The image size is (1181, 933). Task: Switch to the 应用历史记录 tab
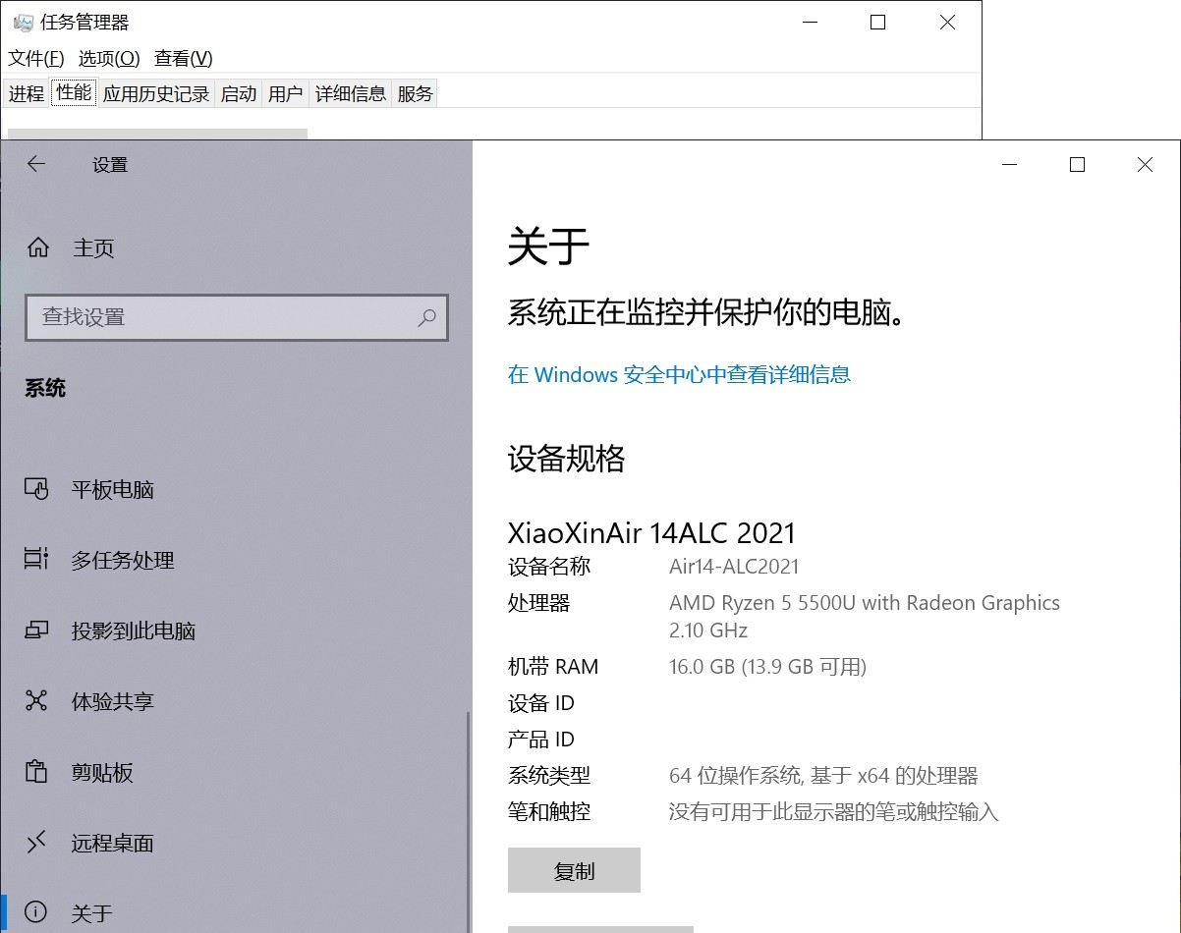156,93
